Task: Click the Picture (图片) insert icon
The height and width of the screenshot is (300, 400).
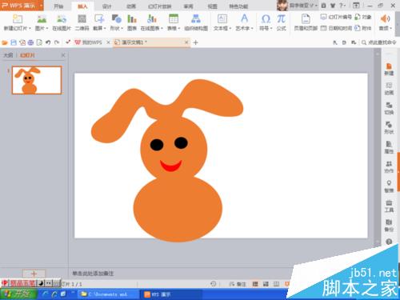Action: [42, 19]
